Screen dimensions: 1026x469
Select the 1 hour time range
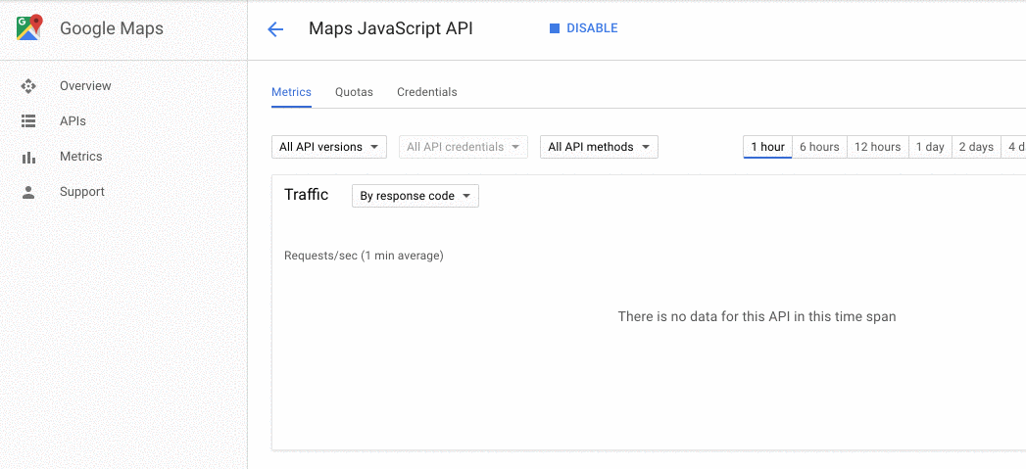tap(767, 147)
